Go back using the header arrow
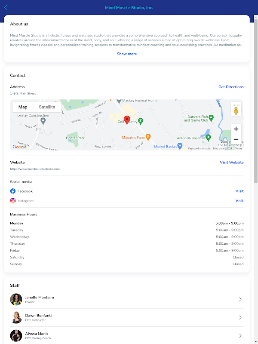The height and width of the screenshot is (344, 258). (6, 8)
